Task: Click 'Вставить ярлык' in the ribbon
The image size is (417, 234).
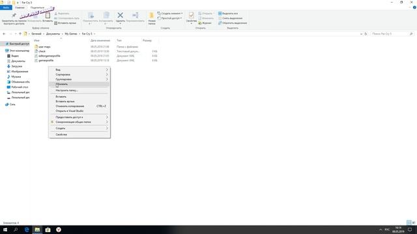Action: pos(65,23)
